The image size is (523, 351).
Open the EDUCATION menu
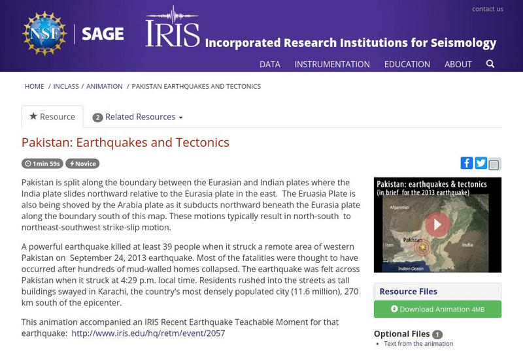[407, 65]
